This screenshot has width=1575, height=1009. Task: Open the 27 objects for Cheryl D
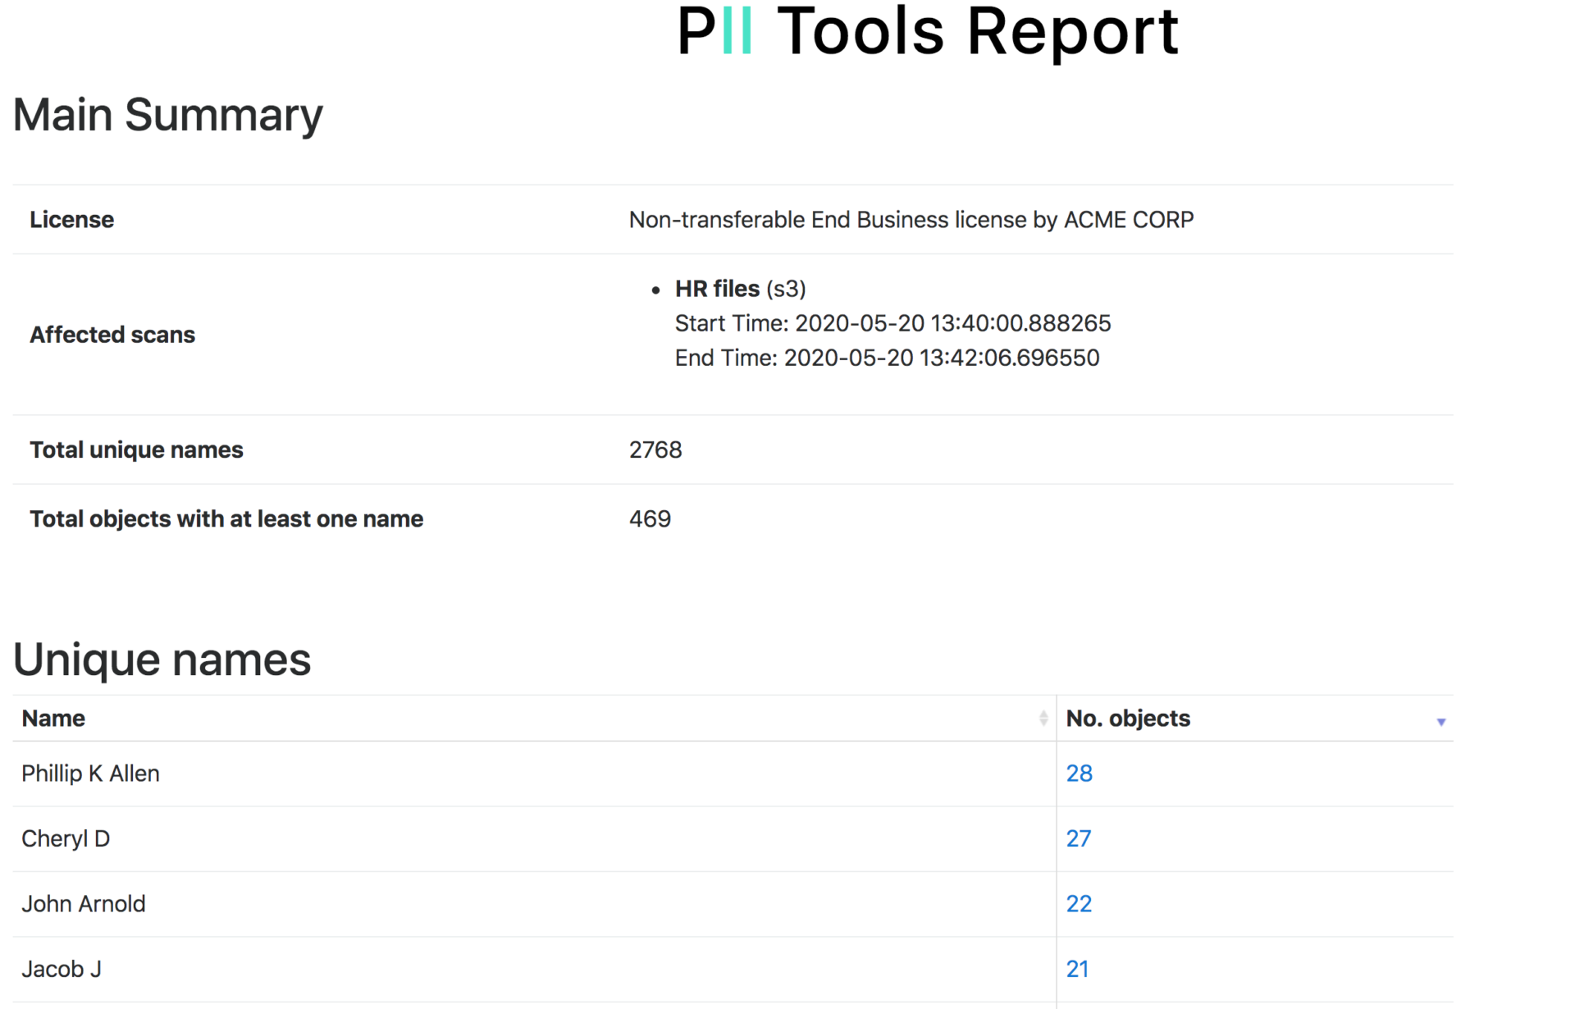point(1078,838)
